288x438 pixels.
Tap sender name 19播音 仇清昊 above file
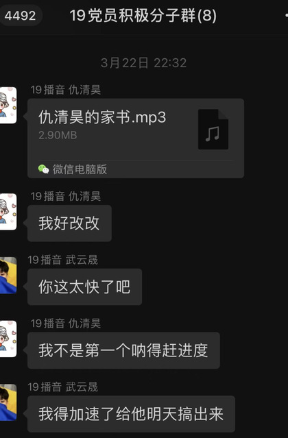66,90
